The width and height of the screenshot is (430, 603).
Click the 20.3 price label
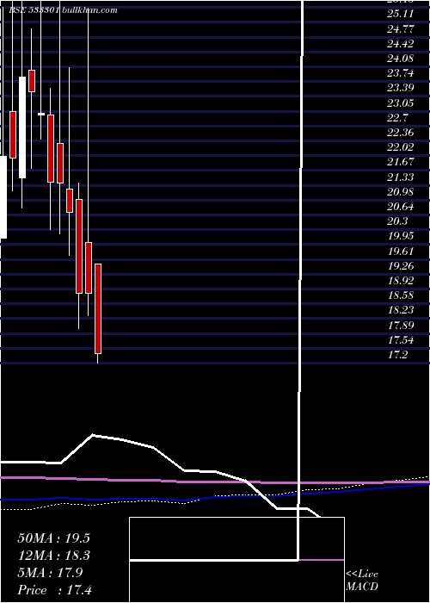(x=397, y=221)
